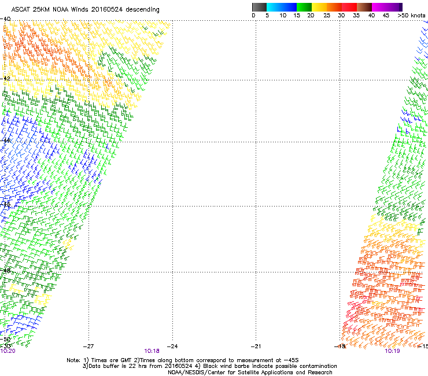Click the latitude label "-40"
428x376 pixels.
point(5,19)
